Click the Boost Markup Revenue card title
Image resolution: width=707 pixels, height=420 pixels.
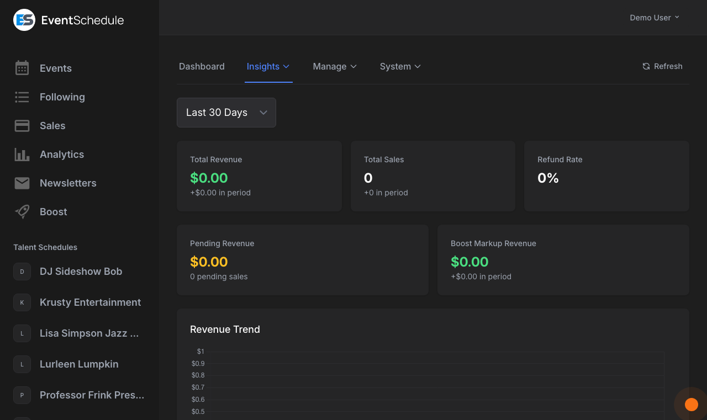pos(493,243)
